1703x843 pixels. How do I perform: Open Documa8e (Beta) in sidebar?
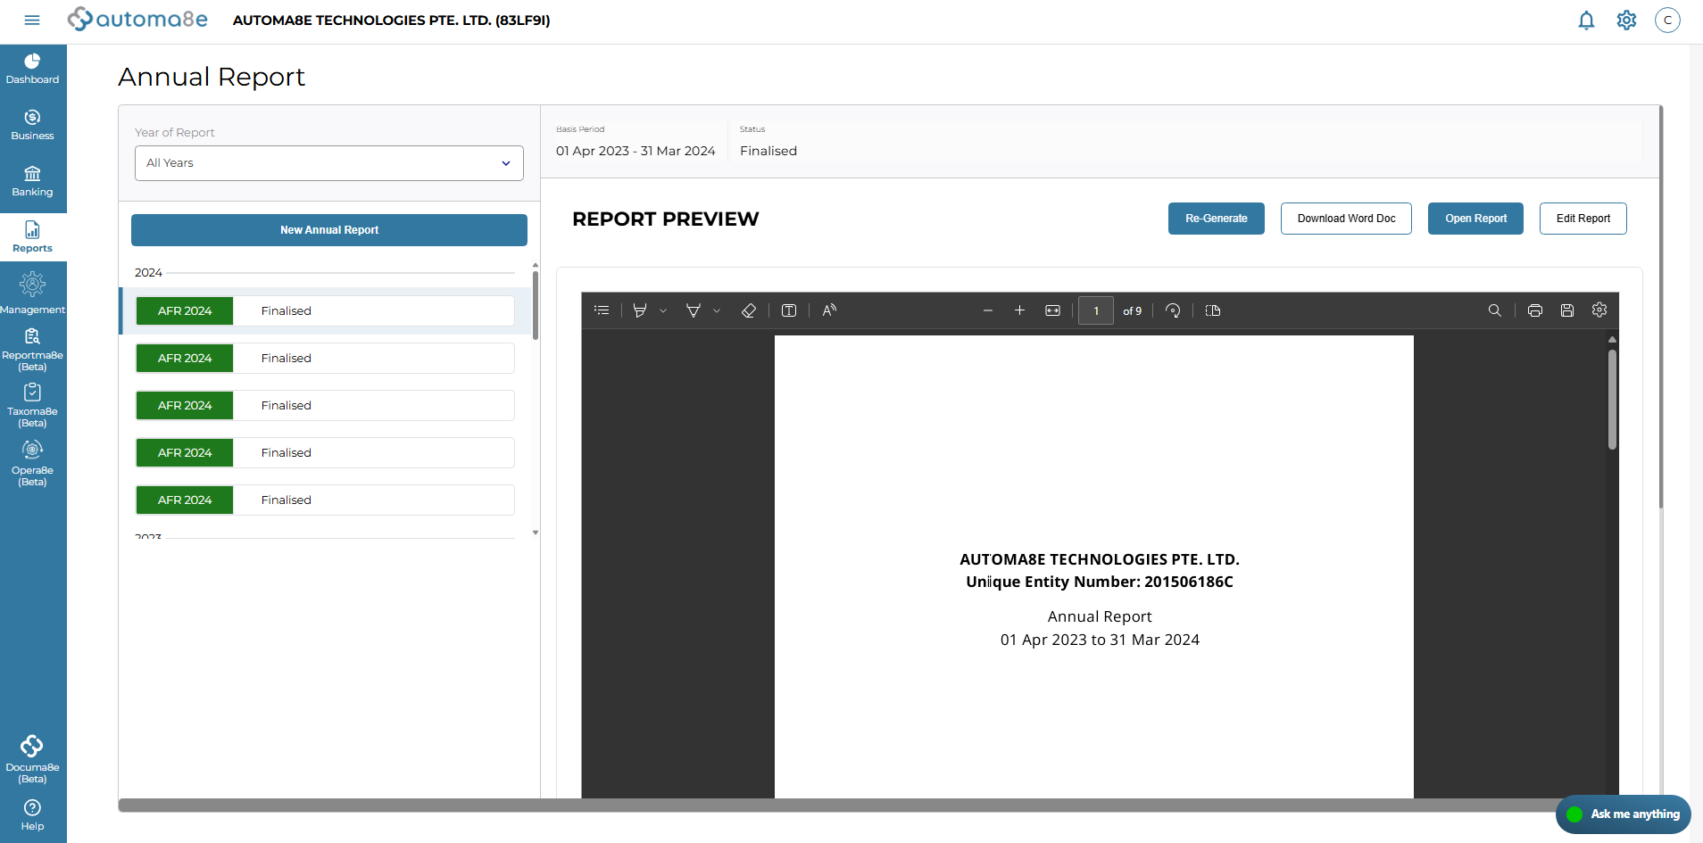coord(33,760)
